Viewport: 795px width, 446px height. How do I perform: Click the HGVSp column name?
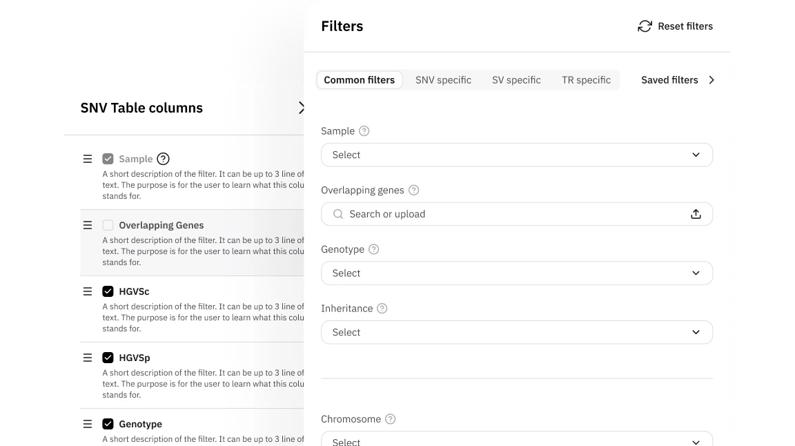pos(135,358)
